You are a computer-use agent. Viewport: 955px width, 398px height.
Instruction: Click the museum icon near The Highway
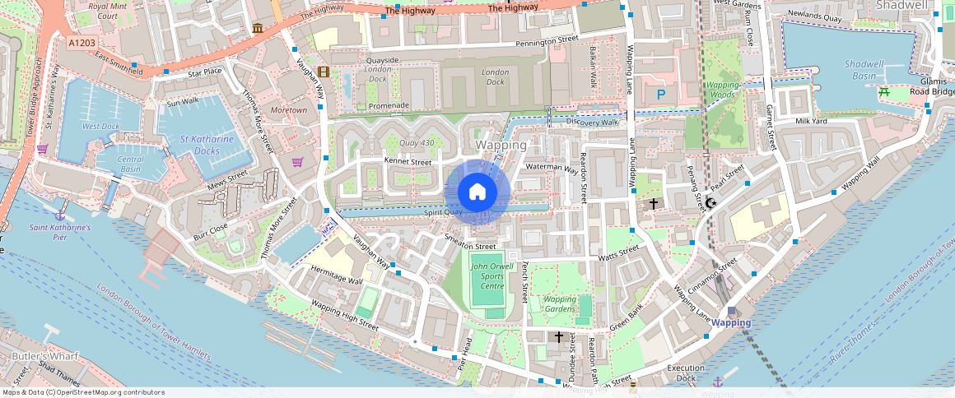coord(257,28)
